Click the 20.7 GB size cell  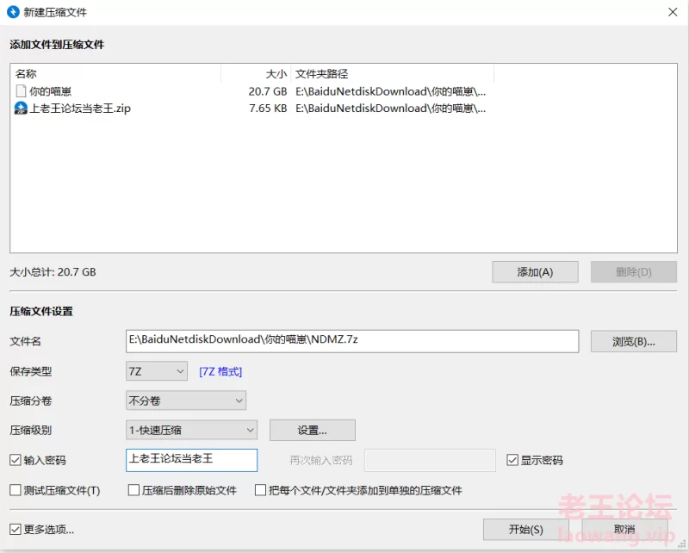click(x=268, y=91)
